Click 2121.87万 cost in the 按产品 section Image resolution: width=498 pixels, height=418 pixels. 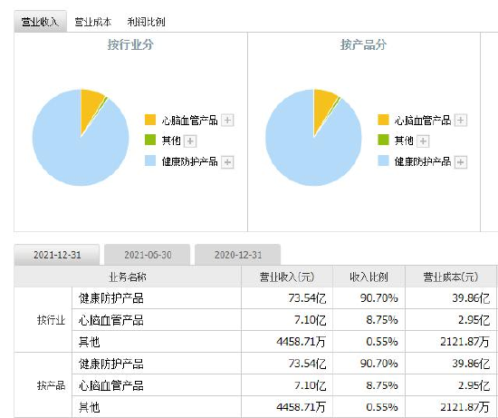[x=465, y=407]
